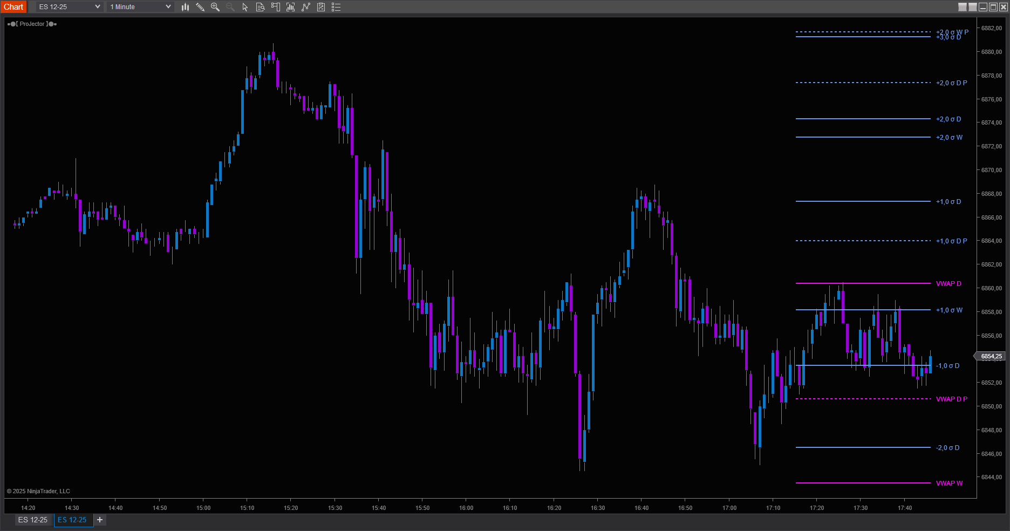
Task: Open chart Properties list icon
Action: pyautogui.click(x=336, y=7)
